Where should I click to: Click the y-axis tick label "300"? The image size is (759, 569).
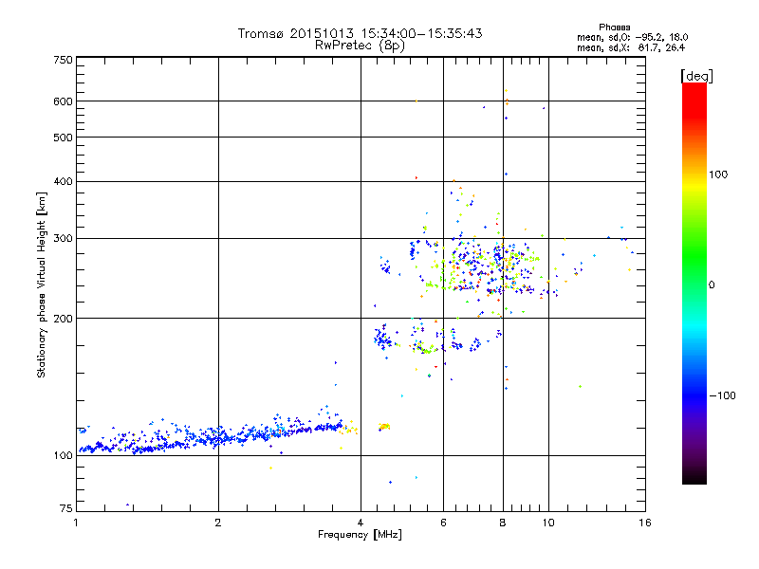(63, 238)
